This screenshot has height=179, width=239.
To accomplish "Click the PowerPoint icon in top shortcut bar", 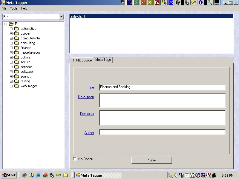I will point(143,2).
